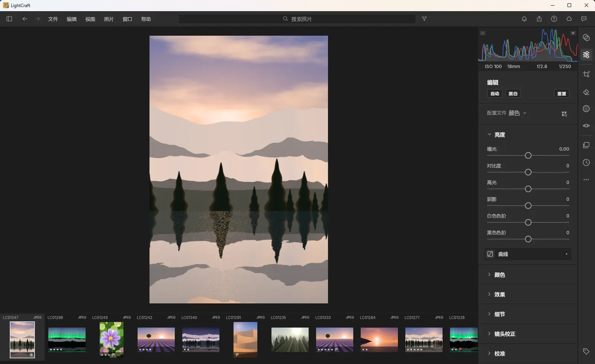Click the 自动 auto button

coord(495,93)
